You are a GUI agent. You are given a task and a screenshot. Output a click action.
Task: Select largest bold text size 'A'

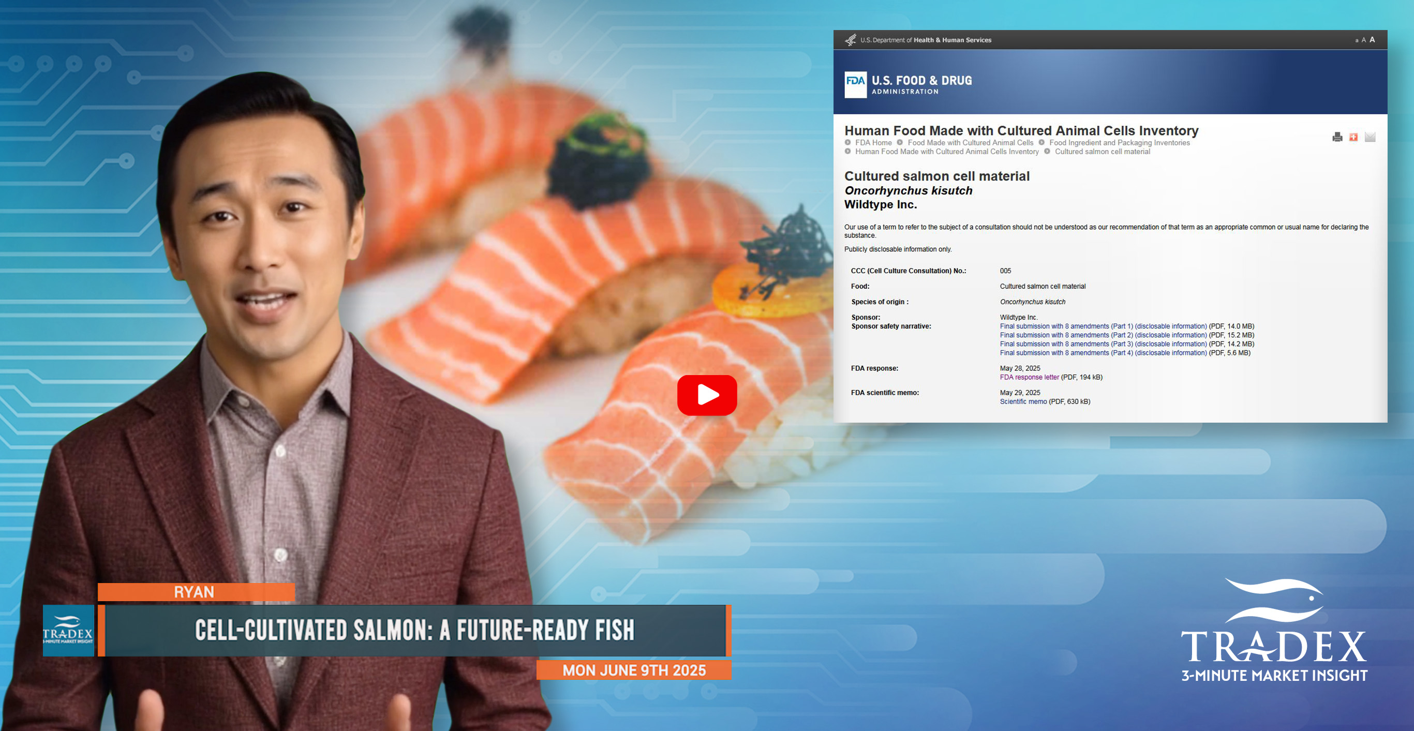coord(1372,39)
